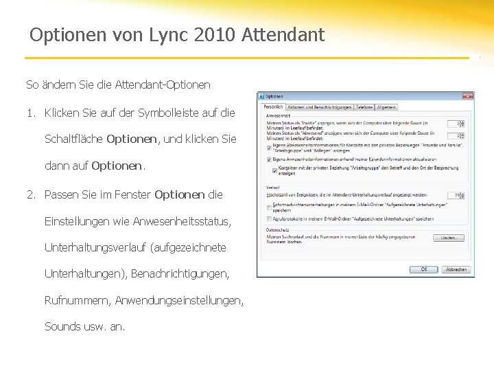Uncheck Anwesenheitsinformationen anhand Kalenderinformationen aktualisieren
The image size is (494, 371).
click(x=269, y=159)
